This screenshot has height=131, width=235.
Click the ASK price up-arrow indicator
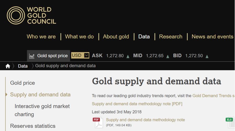[x=128, y=56]
